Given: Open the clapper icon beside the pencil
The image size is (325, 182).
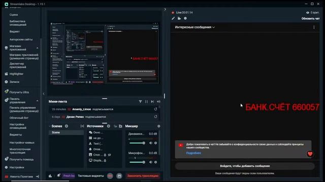Looking at the screenshot, I should (179, 18).
